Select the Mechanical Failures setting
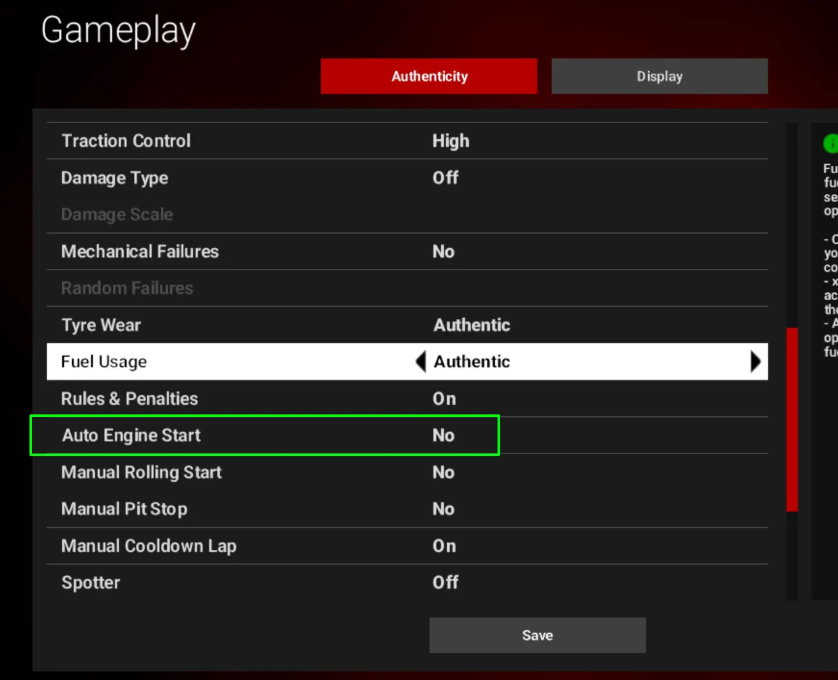The width and height of the screenshot is (838, 680). pyautogui.click(x=407, y=251)
